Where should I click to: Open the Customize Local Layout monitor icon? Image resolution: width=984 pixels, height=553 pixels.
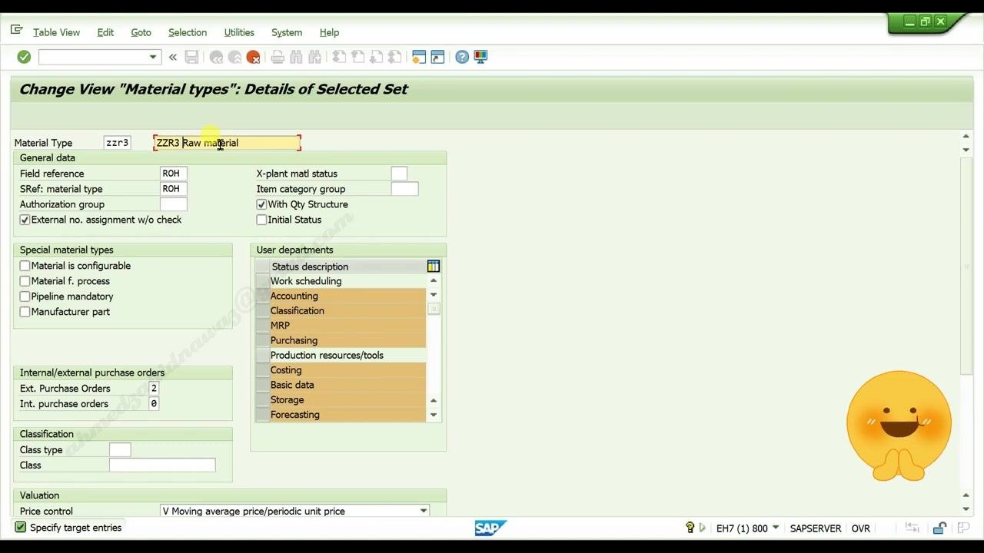coord(480,57)
